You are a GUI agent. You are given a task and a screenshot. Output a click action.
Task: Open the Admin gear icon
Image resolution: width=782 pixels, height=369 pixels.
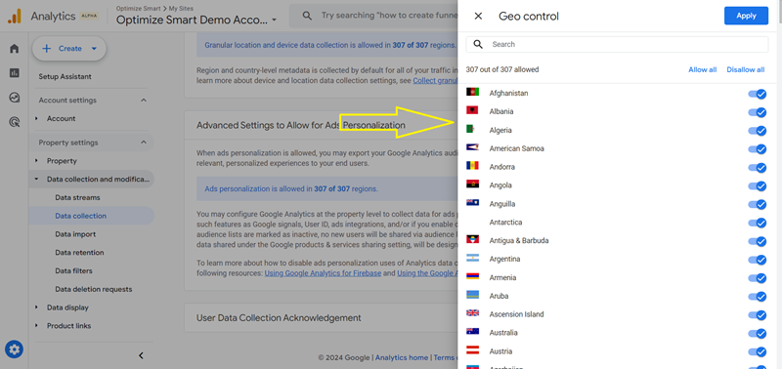14,349
